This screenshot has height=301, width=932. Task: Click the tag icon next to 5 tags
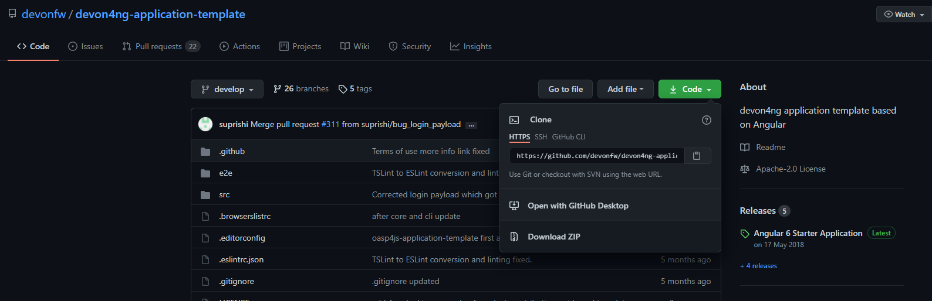pos(343,89)
